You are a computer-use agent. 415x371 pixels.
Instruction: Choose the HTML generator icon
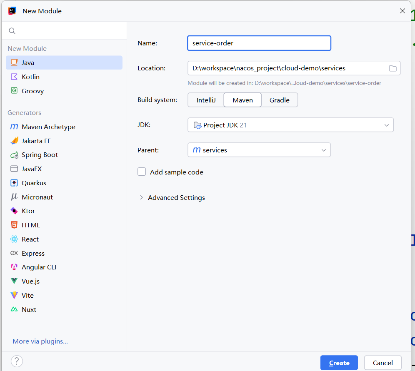[14, 225]
